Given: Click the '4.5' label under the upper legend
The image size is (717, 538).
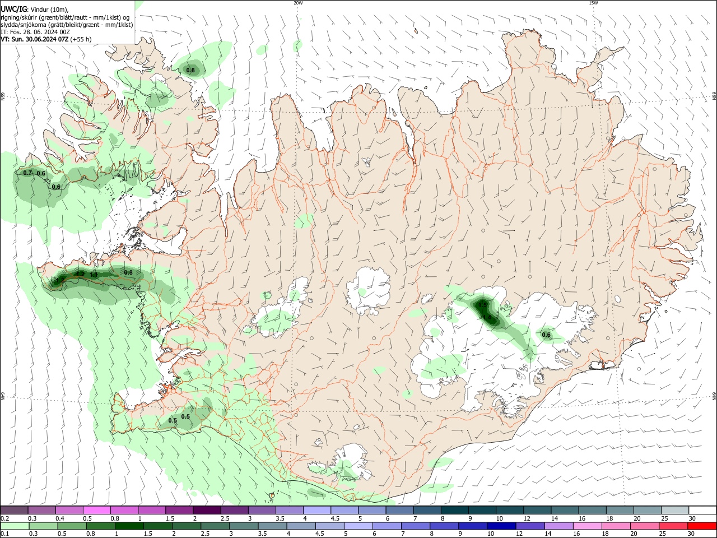Looking at the screenshot, I should click(x=335, y=518).
